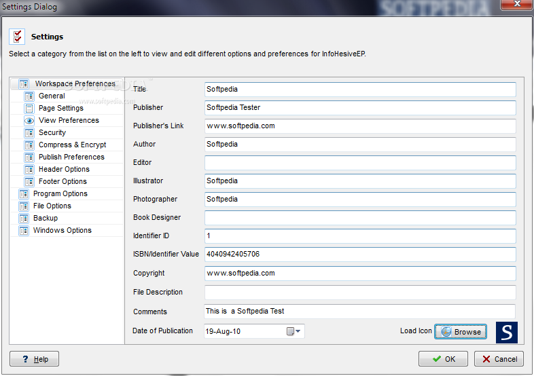Focus the empty File Description field

coord(360,293)
